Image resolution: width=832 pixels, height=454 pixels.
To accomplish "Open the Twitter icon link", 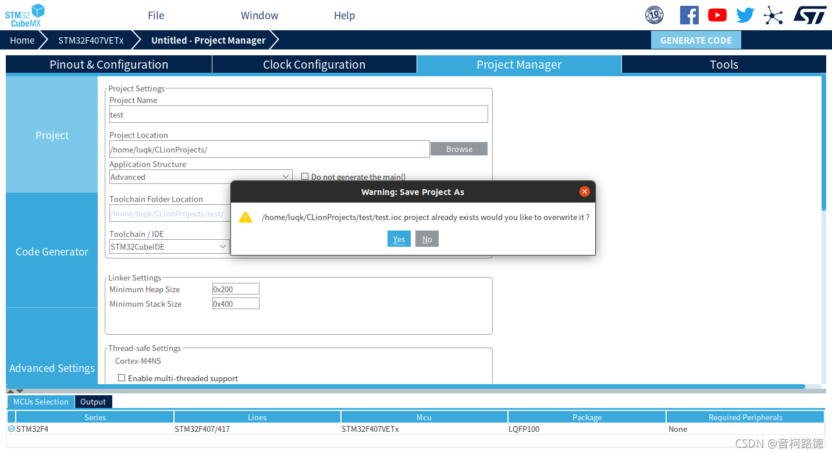I will point(745,15).
